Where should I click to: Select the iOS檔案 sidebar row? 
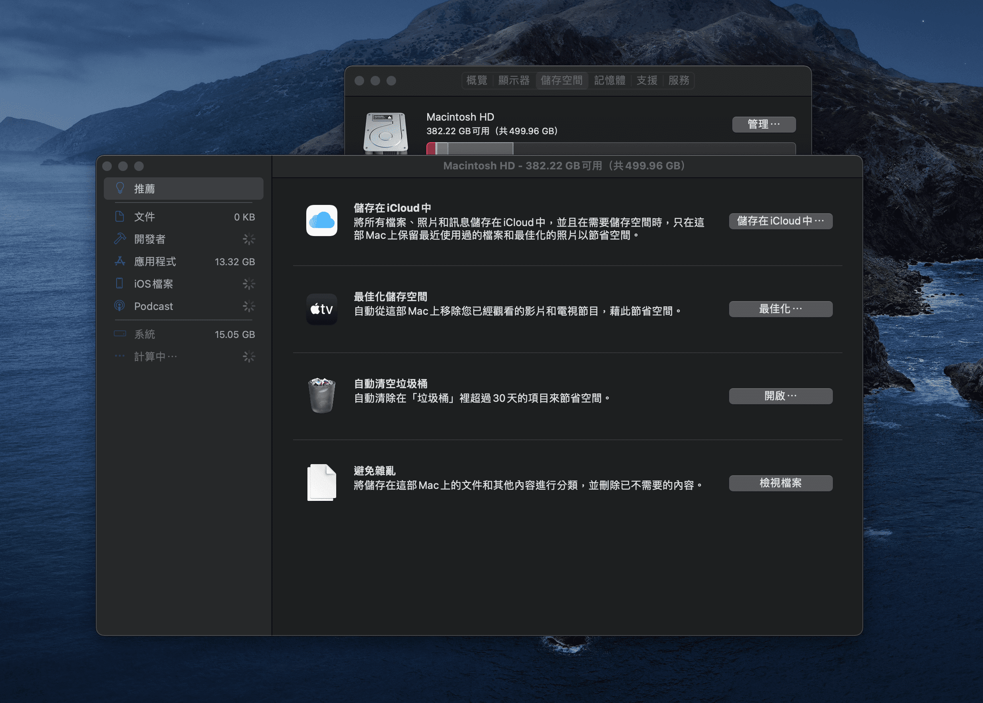(183, 284)
